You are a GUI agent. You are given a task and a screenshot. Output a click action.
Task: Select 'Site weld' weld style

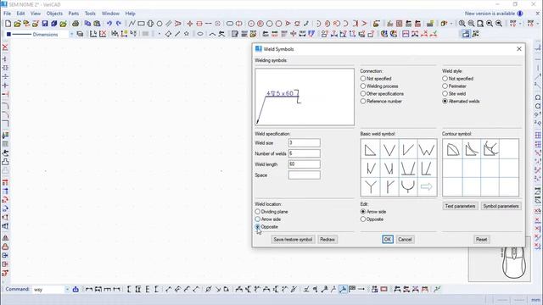445,94
